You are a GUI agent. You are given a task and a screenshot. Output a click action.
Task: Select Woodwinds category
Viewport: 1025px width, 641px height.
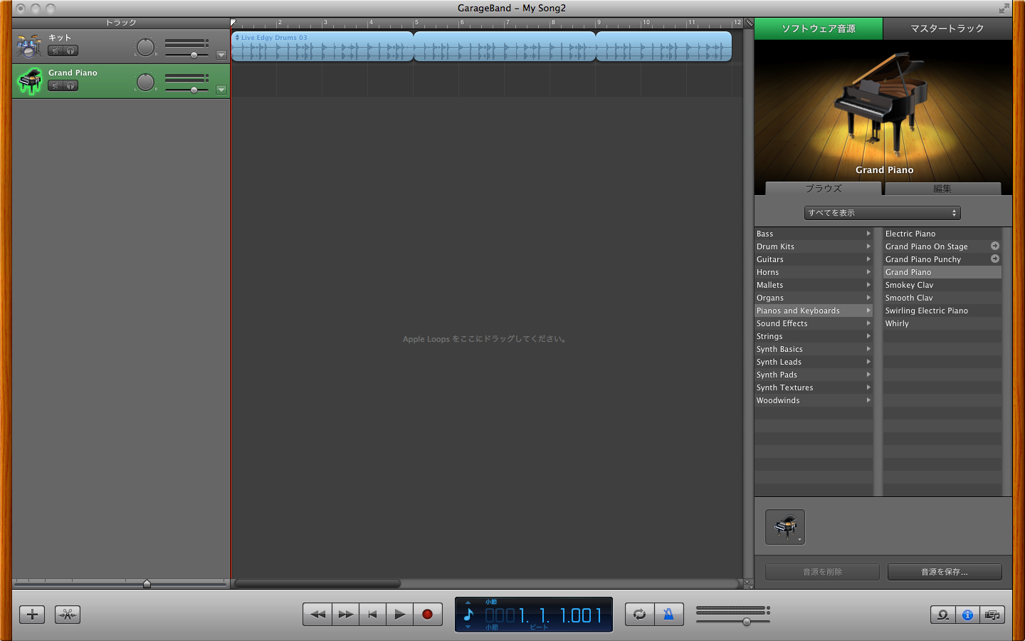pyautogui.click(x=814, y=400)
